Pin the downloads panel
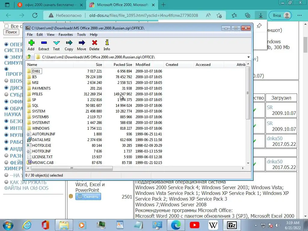The width and height of the screenshot is (308, 231). [259, 26]
